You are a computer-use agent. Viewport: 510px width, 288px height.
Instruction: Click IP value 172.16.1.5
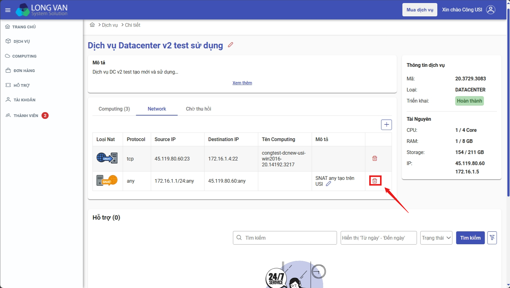coord(467,172)
